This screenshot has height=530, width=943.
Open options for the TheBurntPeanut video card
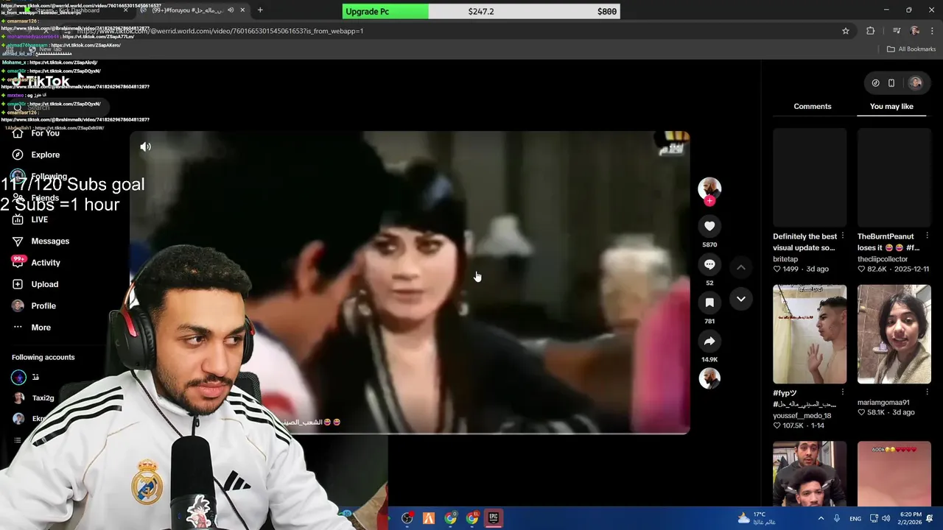pos(927,236)
